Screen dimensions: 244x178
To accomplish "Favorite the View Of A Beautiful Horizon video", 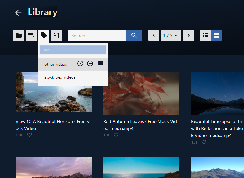I will [30, 135].
